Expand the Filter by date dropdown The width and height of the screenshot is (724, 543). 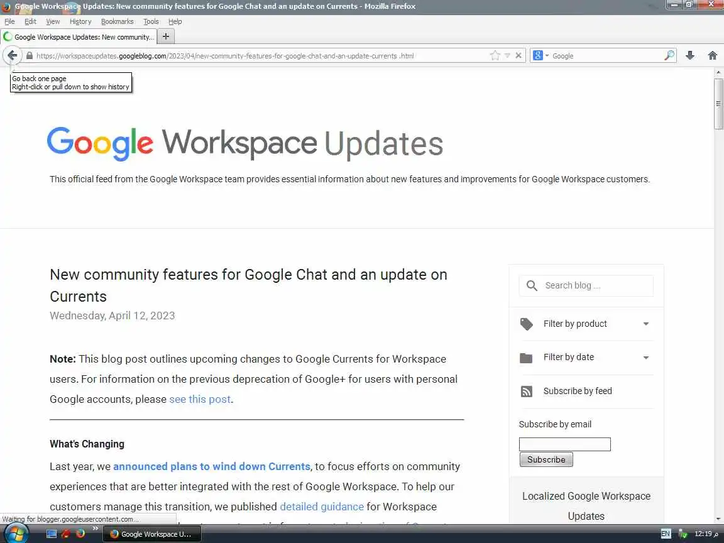[x=646, y=358]
